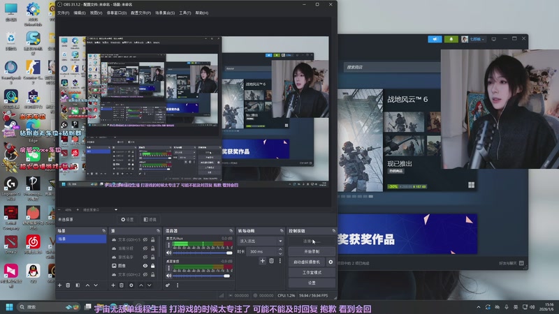Viewport: 559px width, 314px height.
Task: Mute the 桌面音频 channel
Action: pos(168,276)
